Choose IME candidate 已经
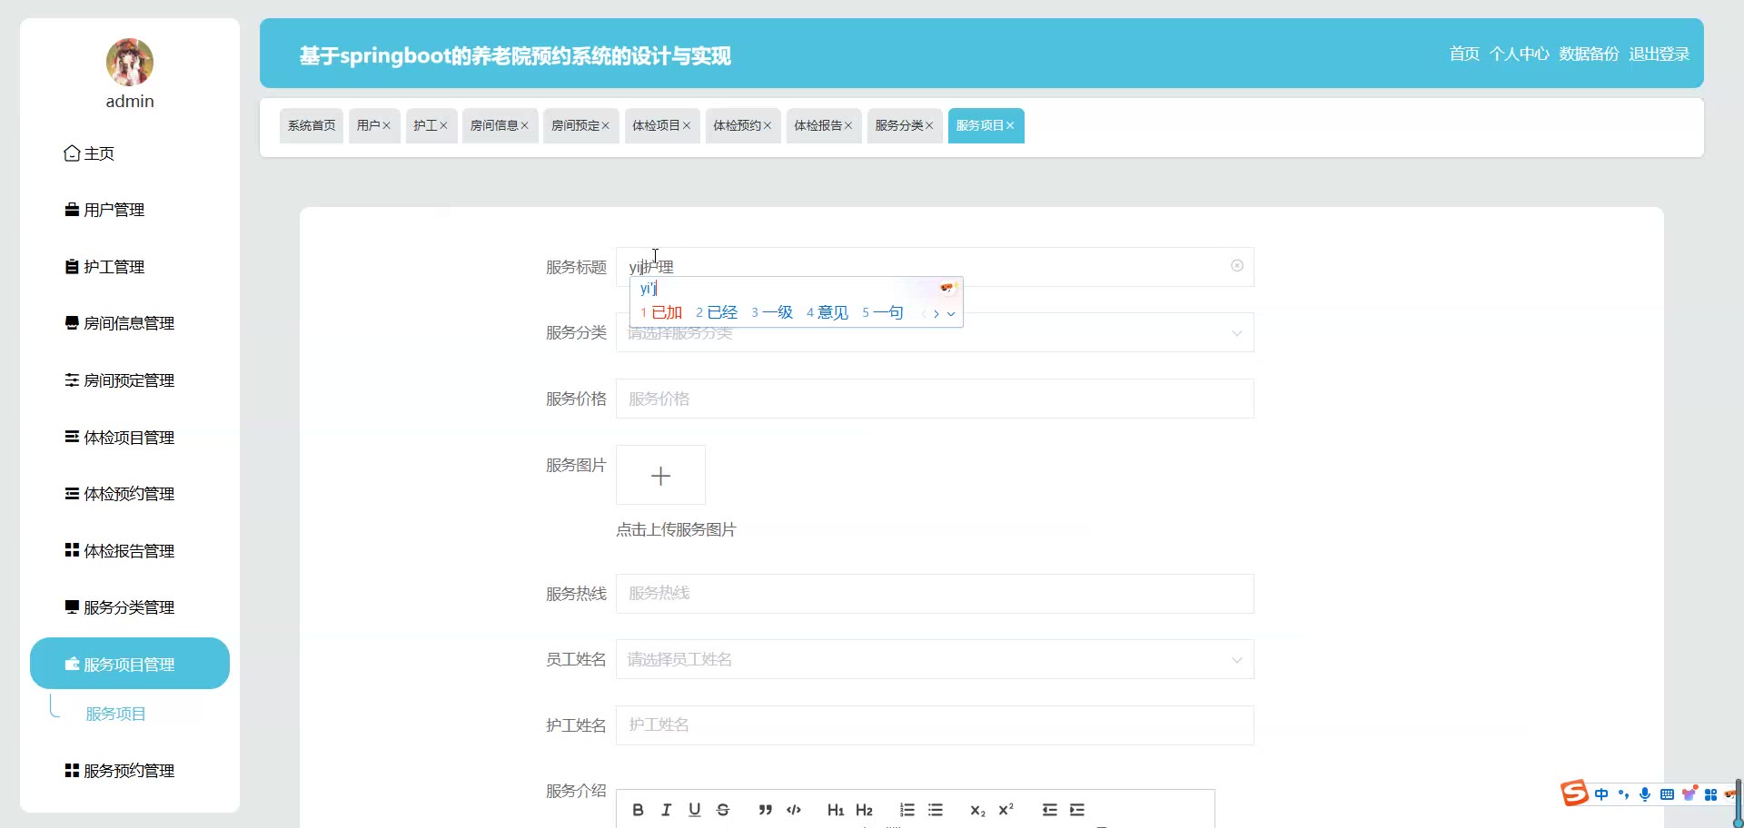This screenshot has height=828, width=1744. point(717,312)
